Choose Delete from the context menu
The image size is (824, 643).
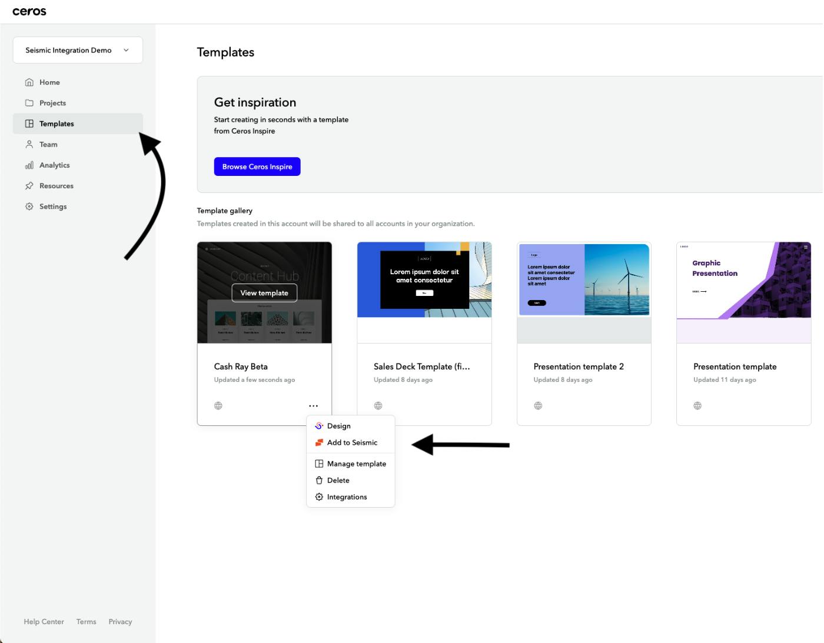[x=351, y=480]
